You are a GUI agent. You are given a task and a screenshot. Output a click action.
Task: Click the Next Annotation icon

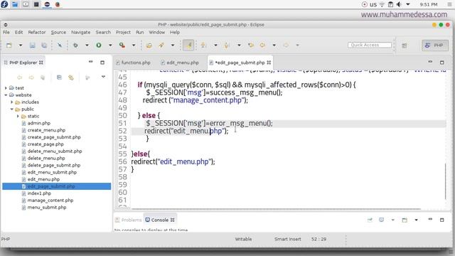(203, 46)
